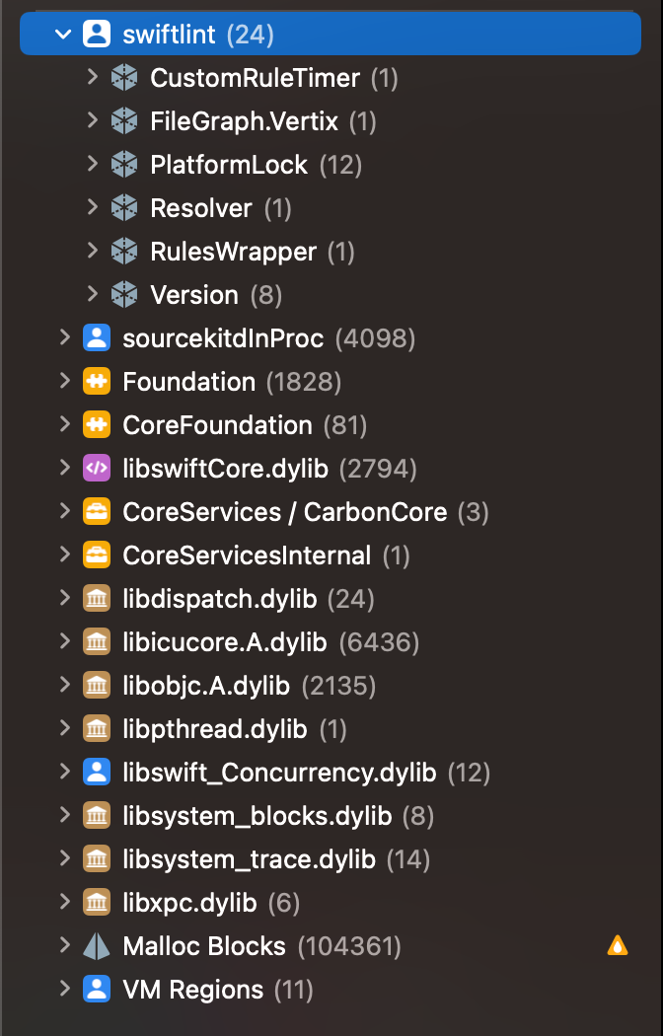Expand the Foundation group
The width and height of the screenshot is (663, 1036).
pos(65,381)
